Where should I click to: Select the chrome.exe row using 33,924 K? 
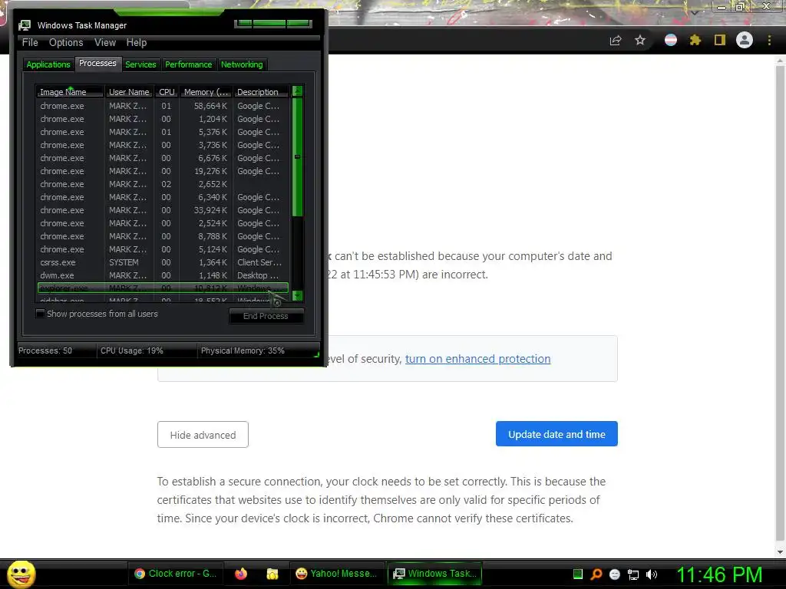click(163, 210)
